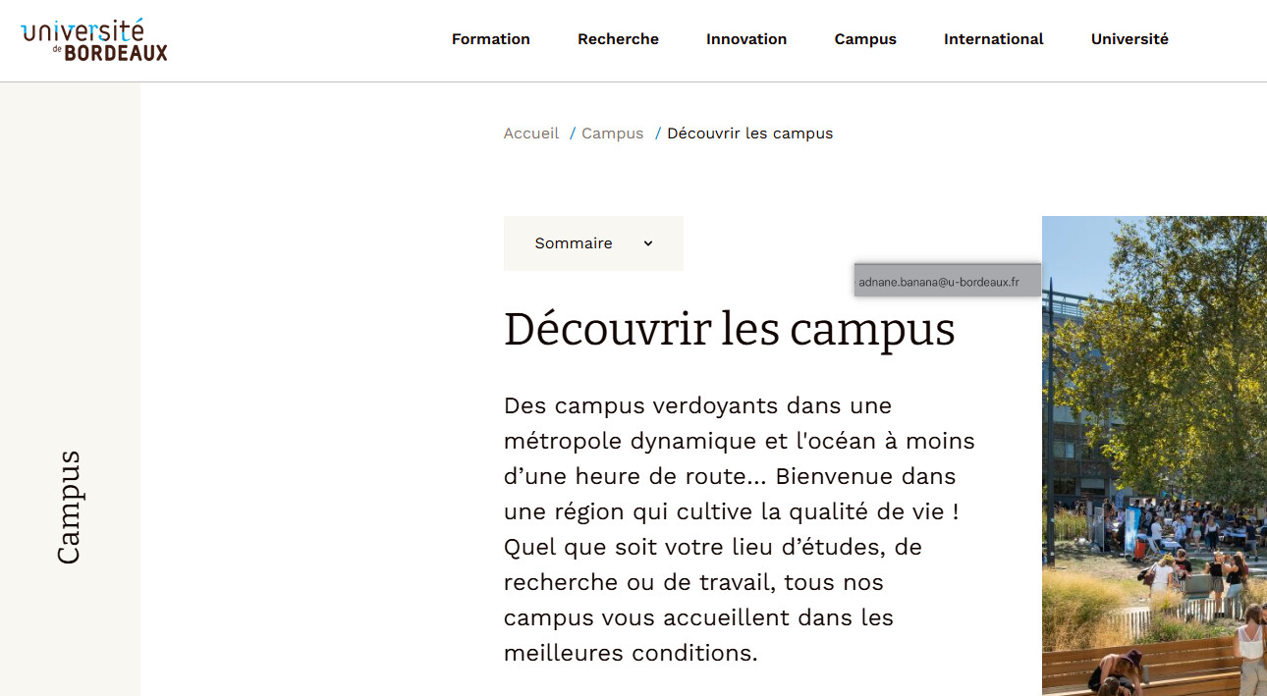Open the Formation menu
The height and width of the screenshot is (696, 1267).
pos(491,39)
